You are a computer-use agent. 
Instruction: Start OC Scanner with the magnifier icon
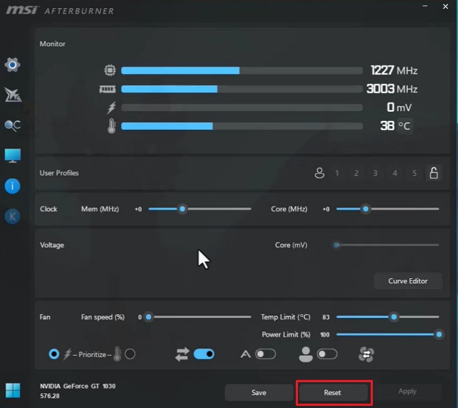pyautogui.click(x=13, y=125)
